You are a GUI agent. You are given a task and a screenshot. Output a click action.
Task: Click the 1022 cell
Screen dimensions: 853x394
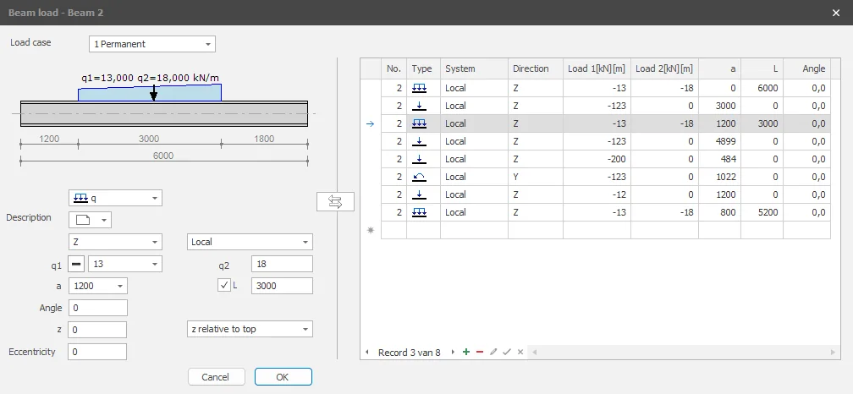719,177
